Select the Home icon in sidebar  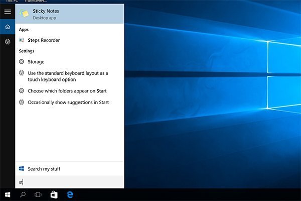pos(8,27)
